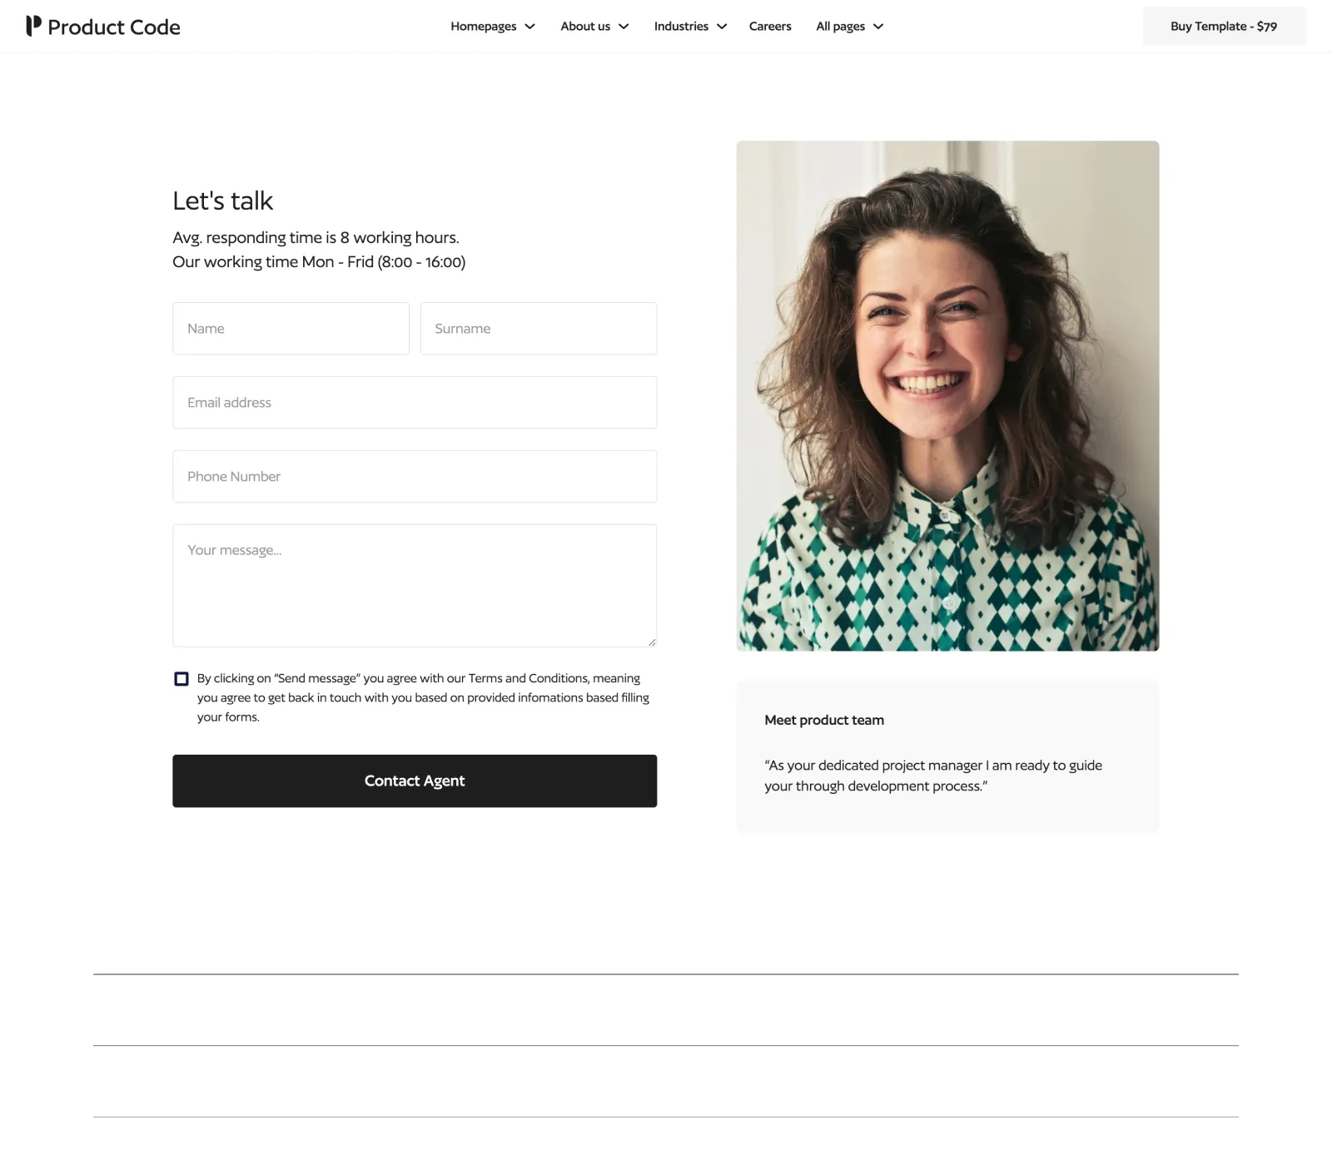Click the Buy Template - $79 button
The width and height of the screenshot is (1332, 1165).
tap(1224, 26)
